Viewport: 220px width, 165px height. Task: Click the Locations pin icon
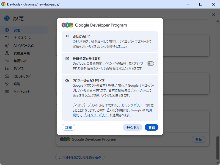tap(7, 84)
